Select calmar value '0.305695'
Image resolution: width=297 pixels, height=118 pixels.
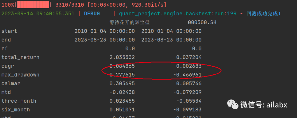[122, 83]
